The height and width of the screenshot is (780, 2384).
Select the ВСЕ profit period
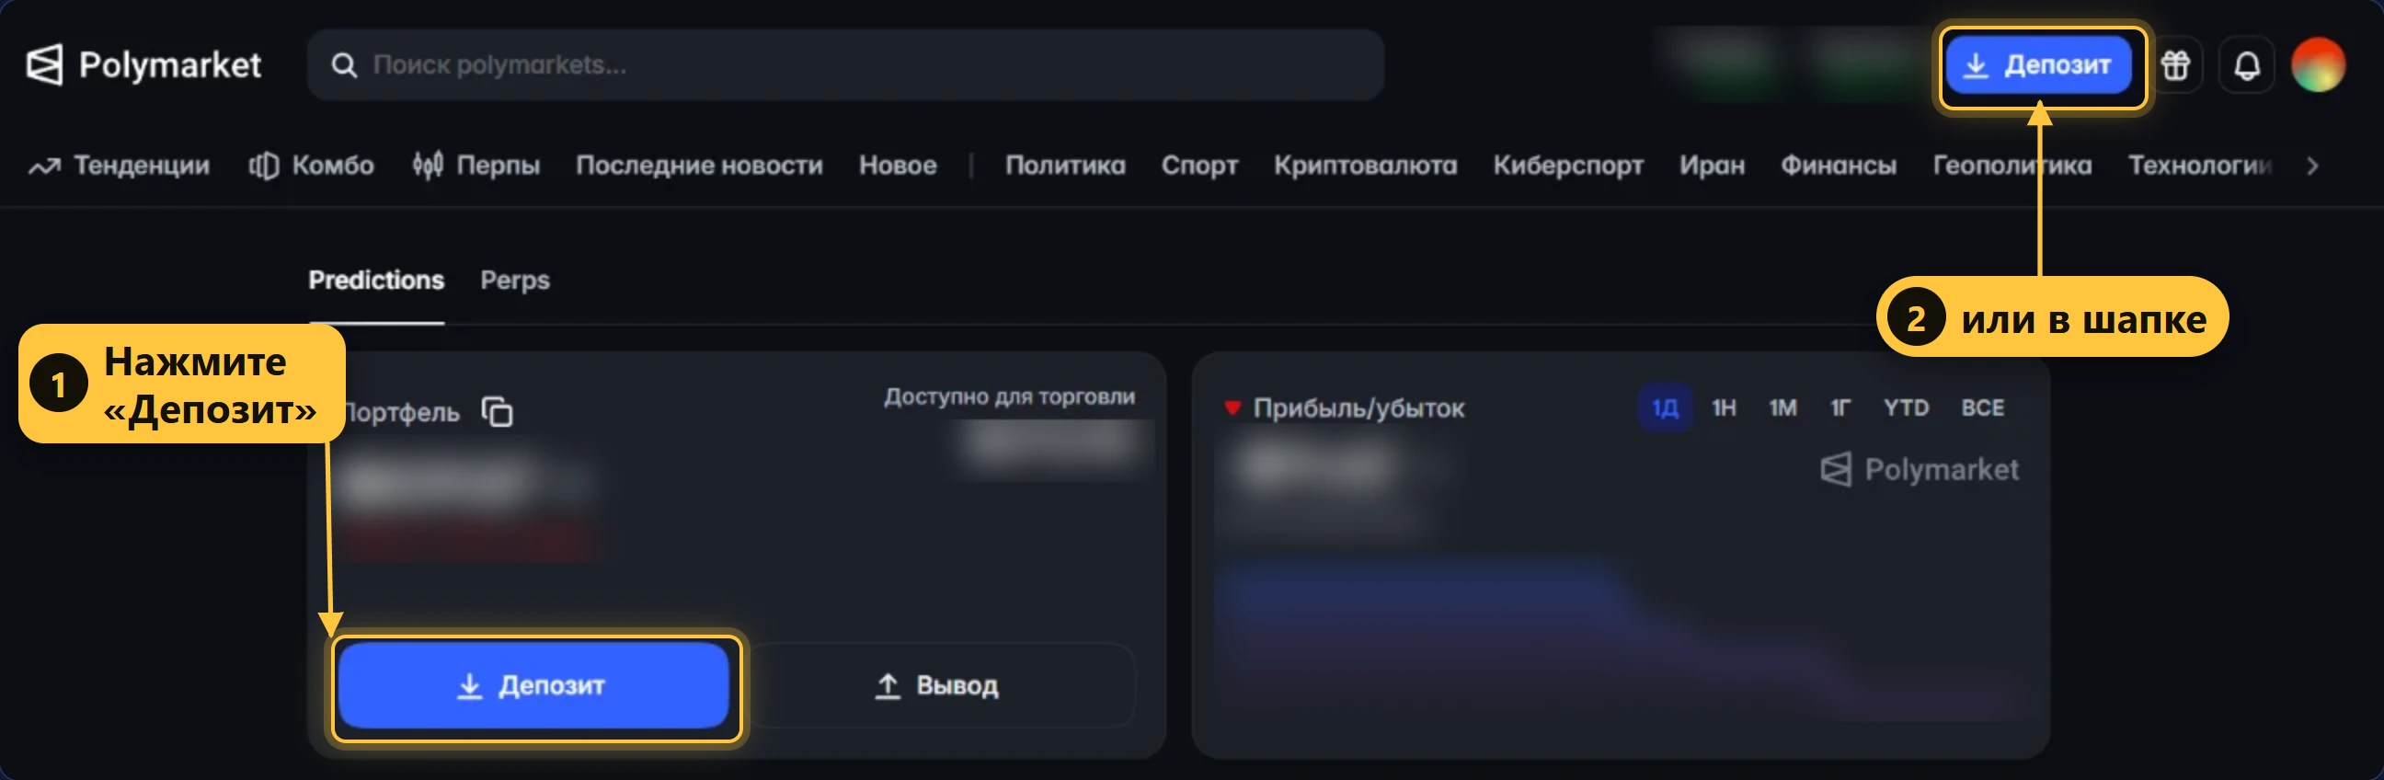pyautogui.click(x=1982, y=408)
